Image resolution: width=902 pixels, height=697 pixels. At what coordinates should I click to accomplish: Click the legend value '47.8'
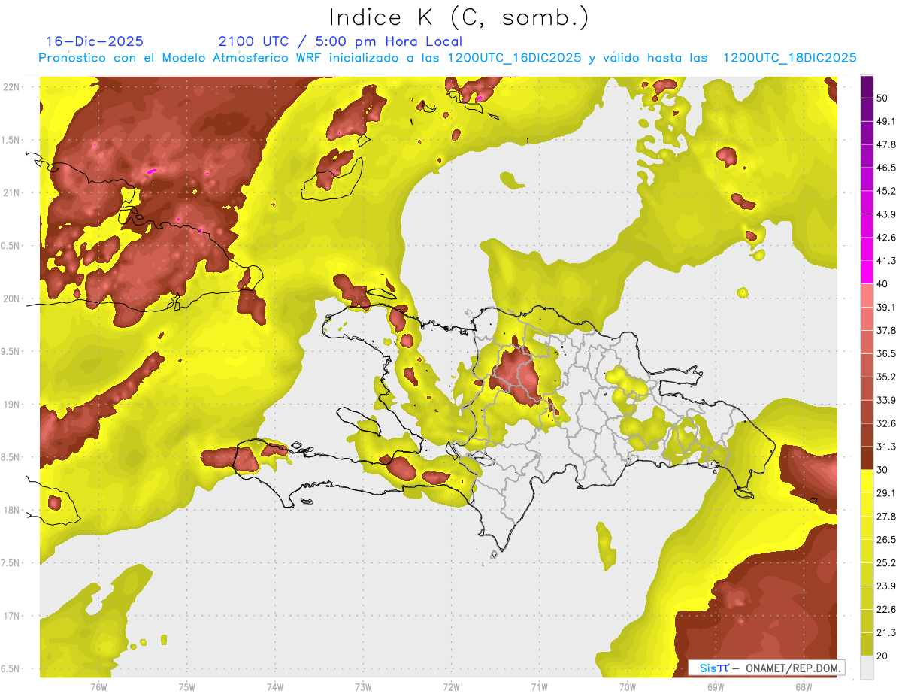click(886, 144)
